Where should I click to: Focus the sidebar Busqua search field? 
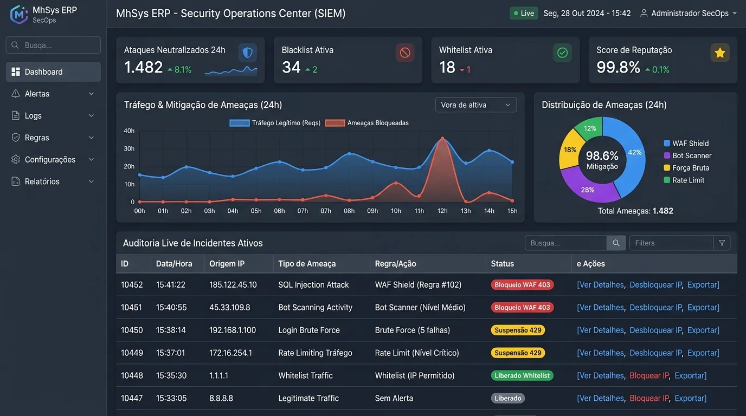pyautogui.click(x=53, y=45)
